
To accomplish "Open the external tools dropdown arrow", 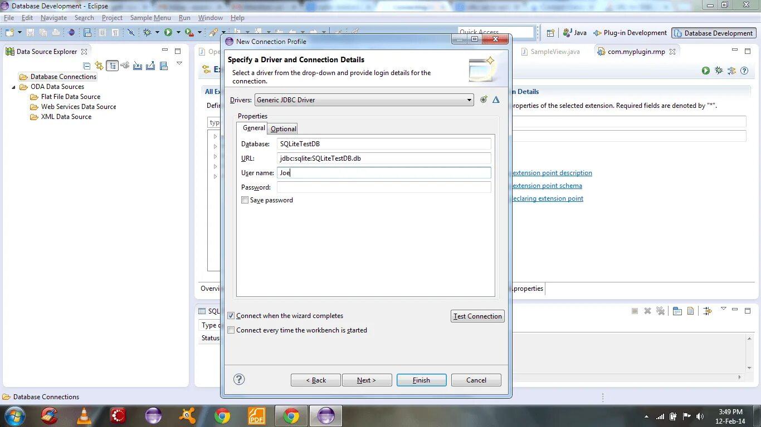I will point(199,33).
